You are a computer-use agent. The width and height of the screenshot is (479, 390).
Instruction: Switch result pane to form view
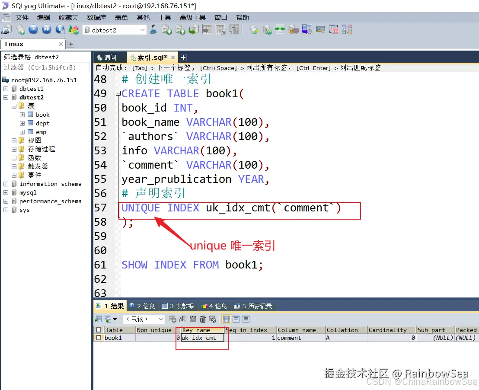pyautogui.click(x=236, y=319)
